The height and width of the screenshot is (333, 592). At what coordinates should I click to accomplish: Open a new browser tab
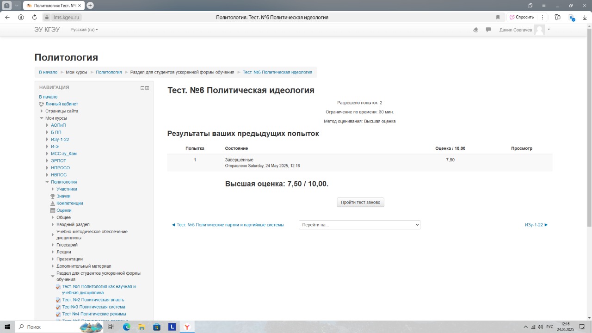[90, 6]
